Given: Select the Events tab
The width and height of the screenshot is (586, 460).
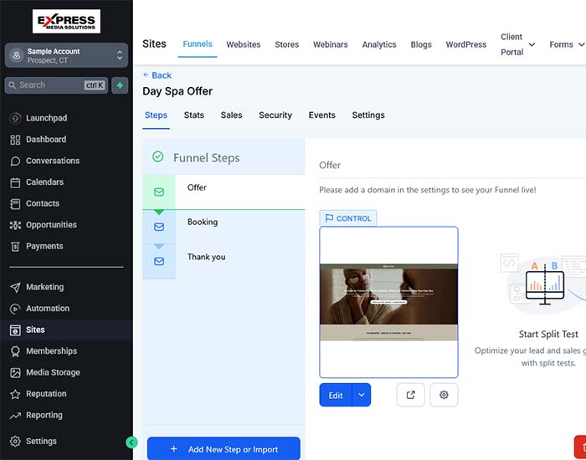Looking at the screenshot, I should [321, 115].
